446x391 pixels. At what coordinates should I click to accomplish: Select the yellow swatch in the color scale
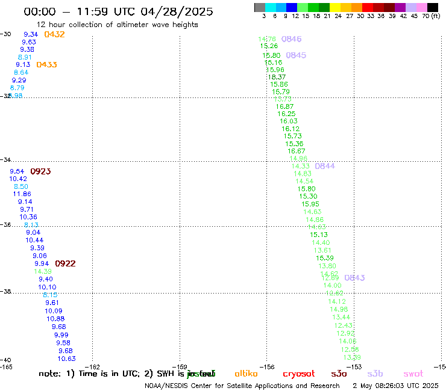coord(335,7)
